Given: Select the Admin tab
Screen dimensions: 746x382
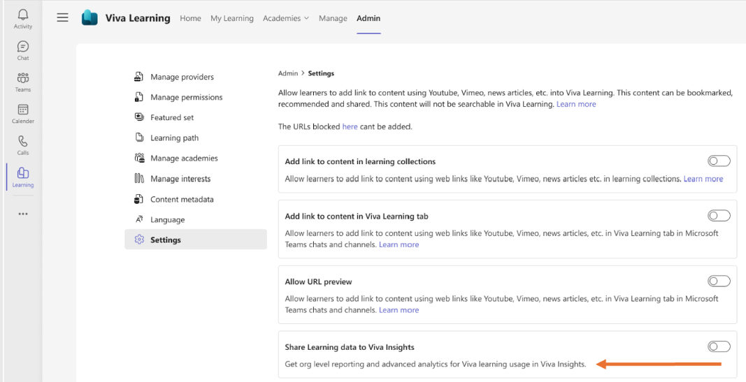Looking at the screenshot, I should tap(368, 18).
